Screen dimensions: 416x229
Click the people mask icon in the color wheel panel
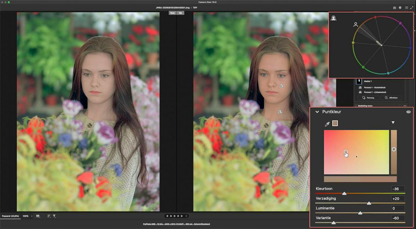[333, 18]
